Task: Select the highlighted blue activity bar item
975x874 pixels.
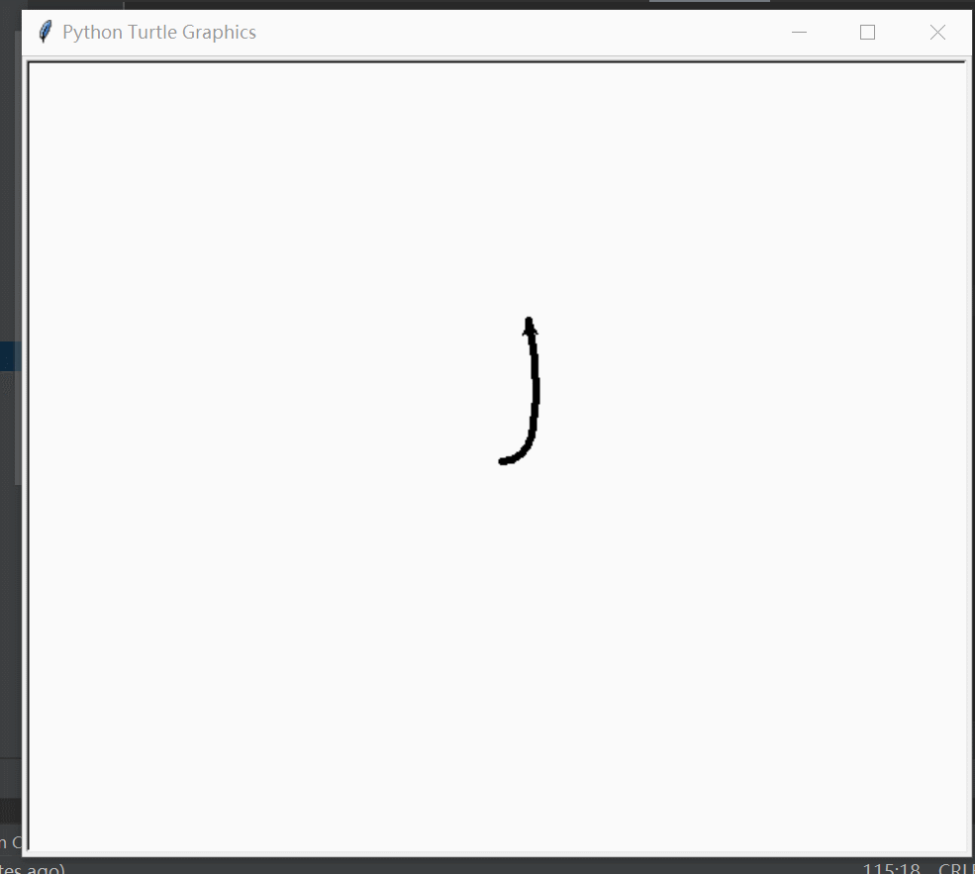Action: pos(10,356)
